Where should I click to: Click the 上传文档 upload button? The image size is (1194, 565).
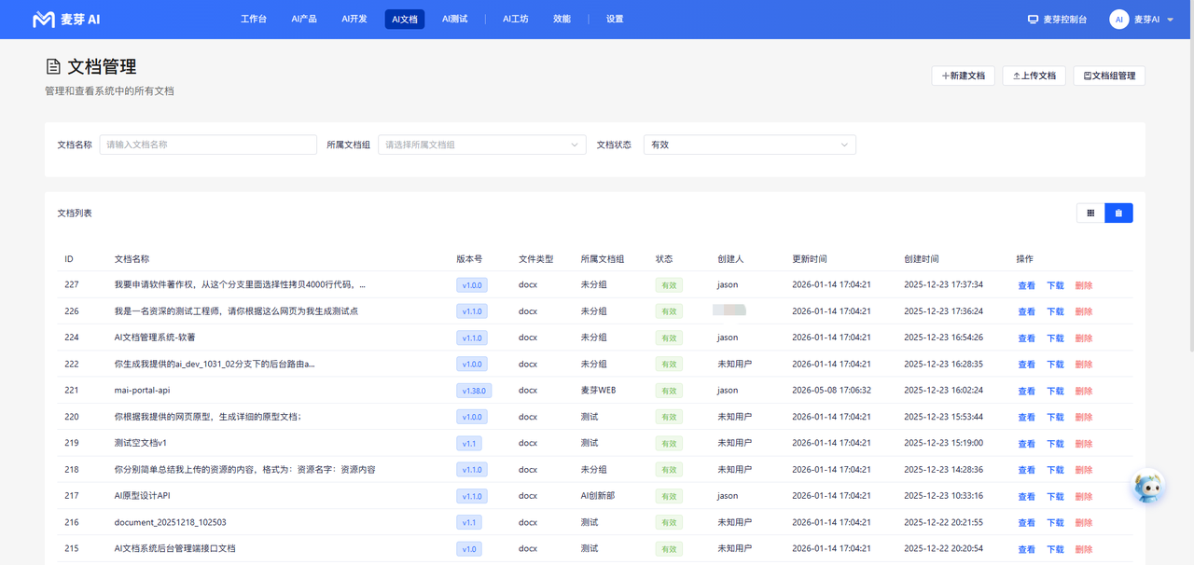(x=1034, y=76)
